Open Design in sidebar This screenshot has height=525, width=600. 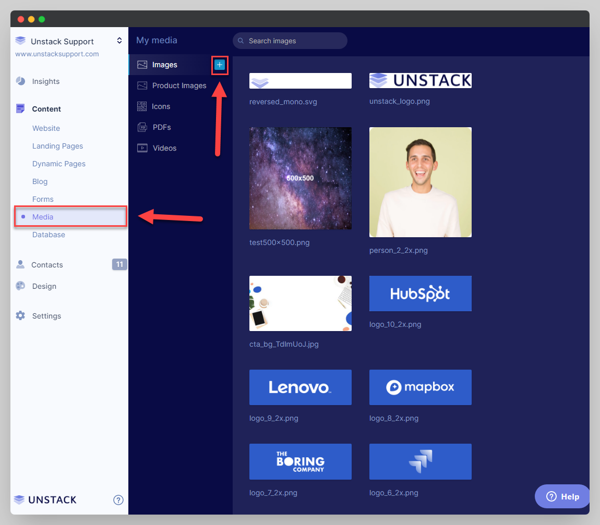44,286
